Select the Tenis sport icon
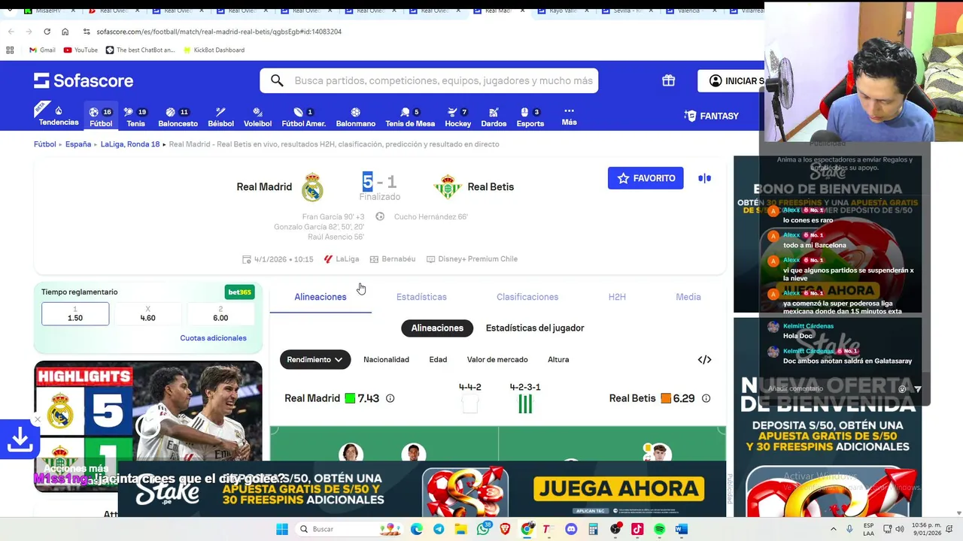The height and width of the screenshot is (541, 963). coord(135,116)
